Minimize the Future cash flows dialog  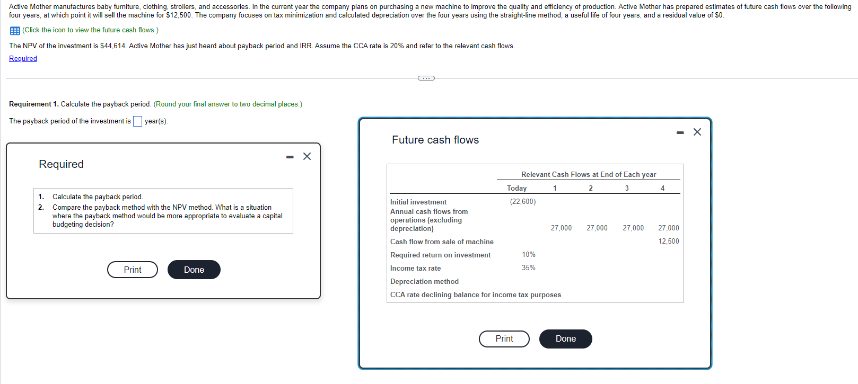(x=680, y=132)
